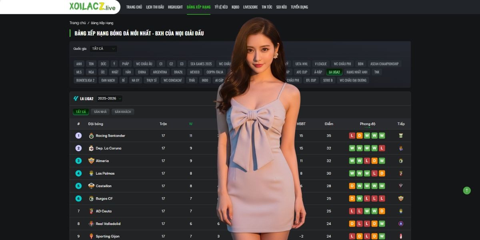This screenshot has height=240, width=480.
Task: Open the Lịch Thi Đấu menu
Action: coord(155,7)
